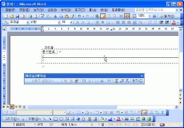Click the Undo arrow icon
Screen dimensions: 184x128
point(79,16)
